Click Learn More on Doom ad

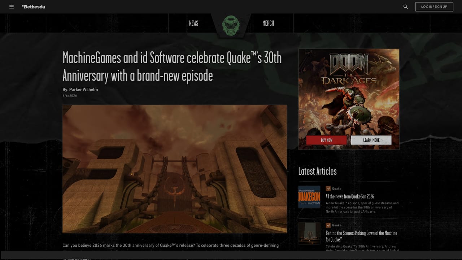click(371, 140)
